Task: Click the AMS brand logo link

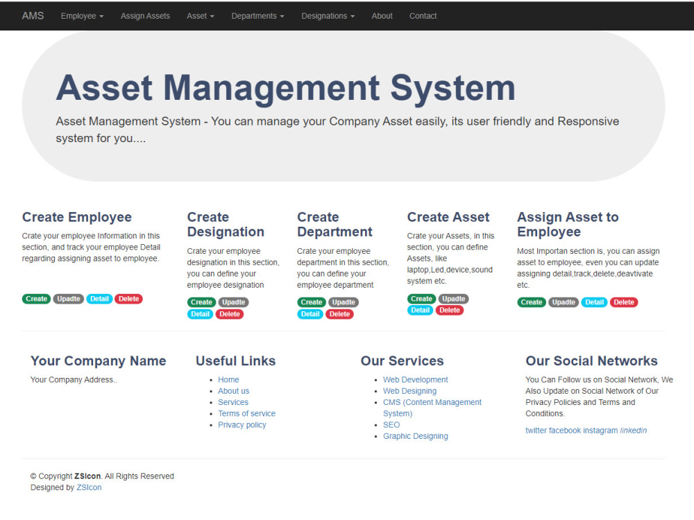Action: point(33,16)
